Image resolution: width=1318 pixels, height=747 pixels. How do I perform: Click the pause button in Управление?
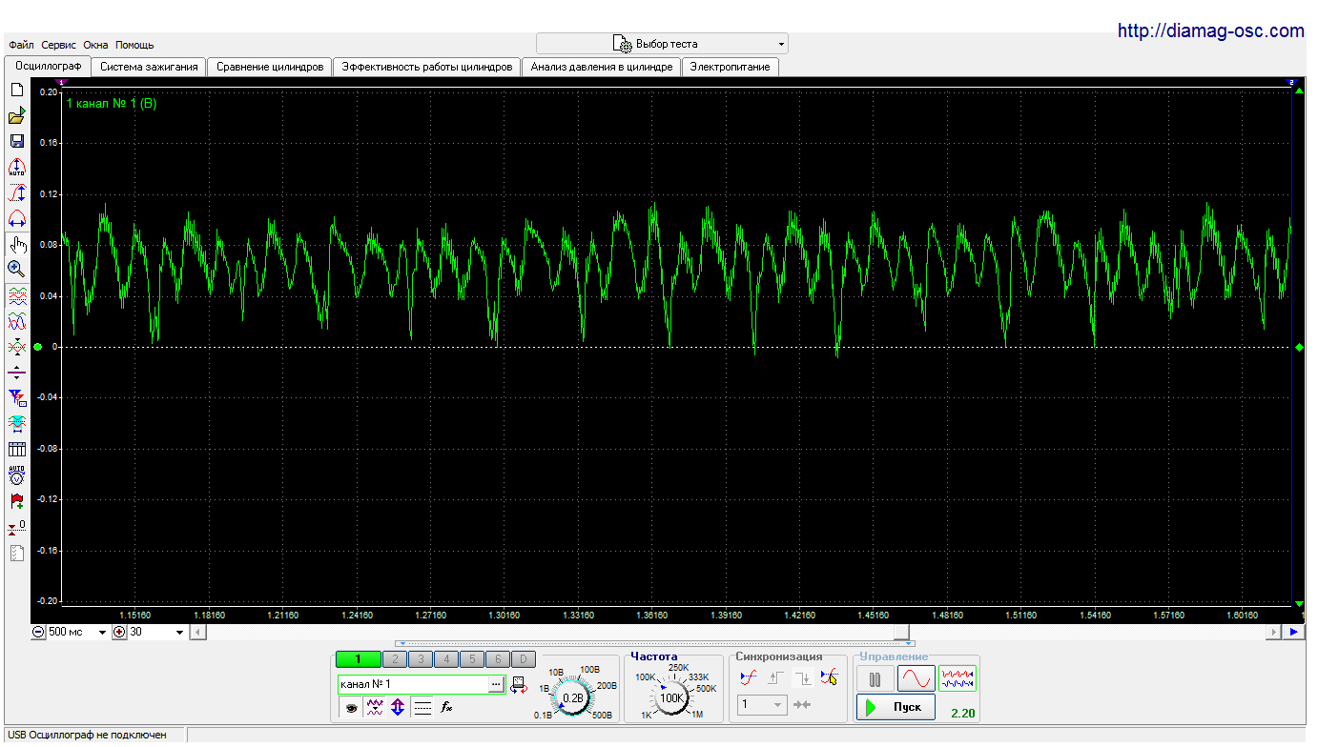coord(875,678)
